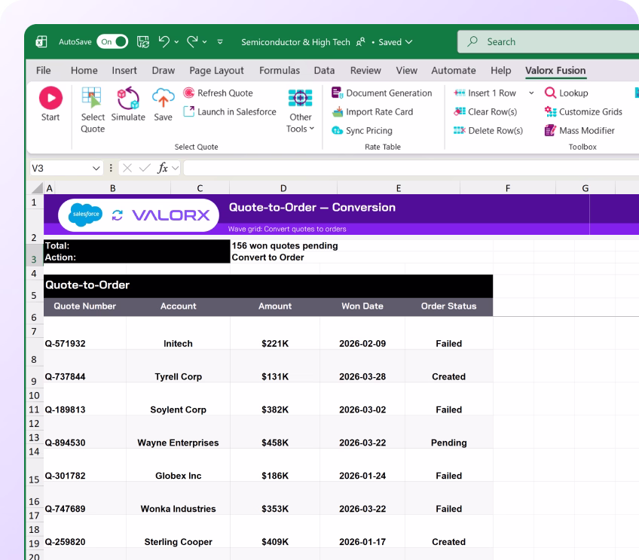Image resolution: width=639 pixels, height=560 pixels.
Task: Select row 11 header
Action: (x=34, y=409)
